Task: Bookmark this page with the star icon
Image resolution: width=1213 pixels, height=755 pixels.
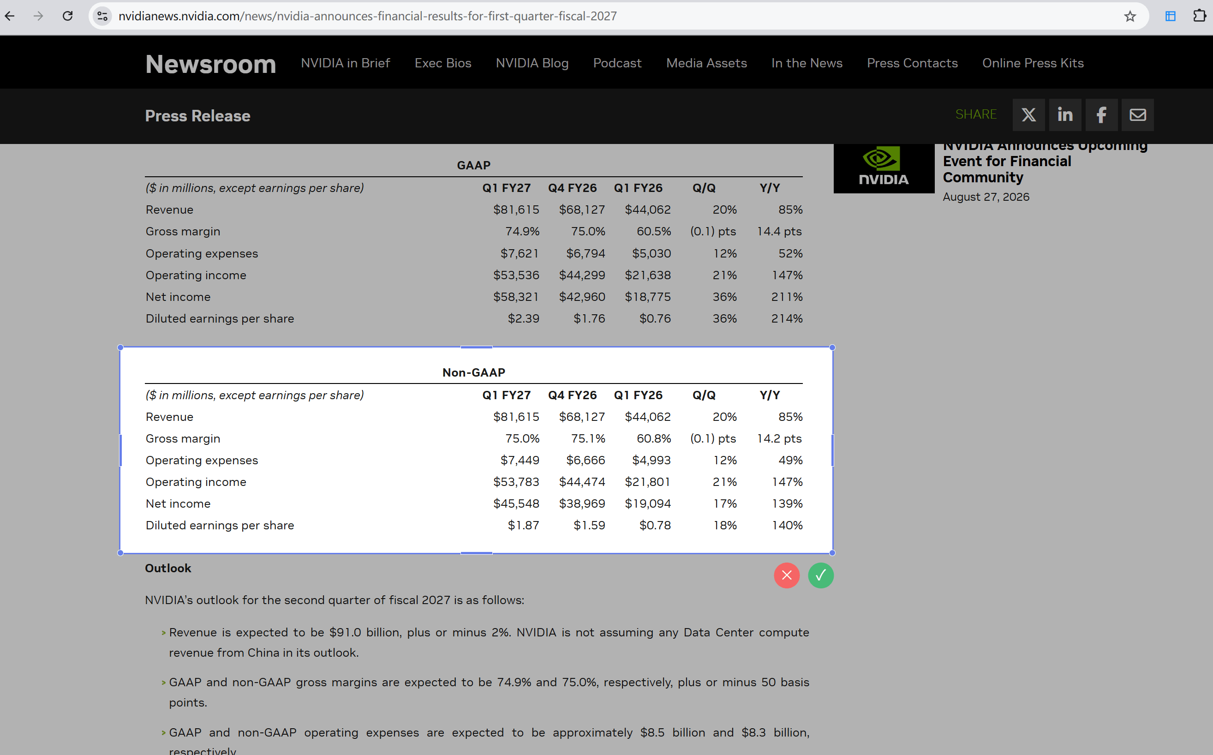Action: point(1129,16)
